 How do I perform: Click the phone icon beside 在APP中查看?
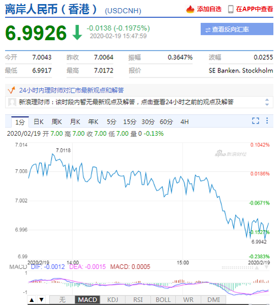tap(231, 9)
